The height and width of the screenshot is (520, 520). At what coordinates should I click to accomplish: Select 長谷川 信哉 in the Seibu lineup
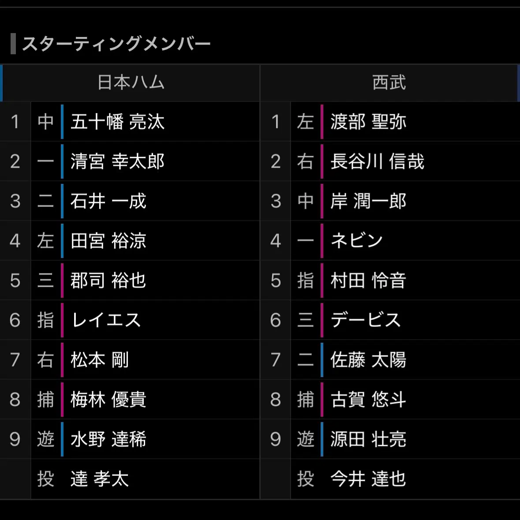pyautogui.click(x=378, y=161)
